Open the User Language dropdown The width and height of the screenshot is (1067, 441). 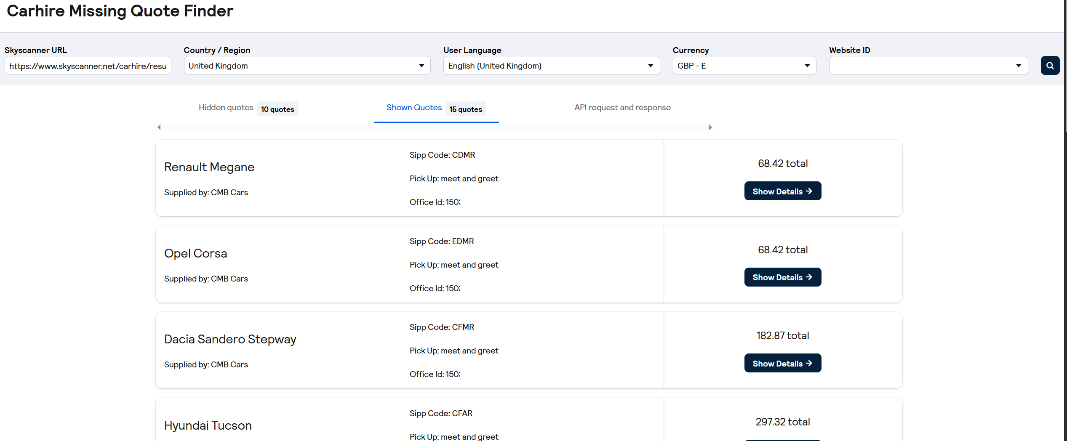coord(551,66)
